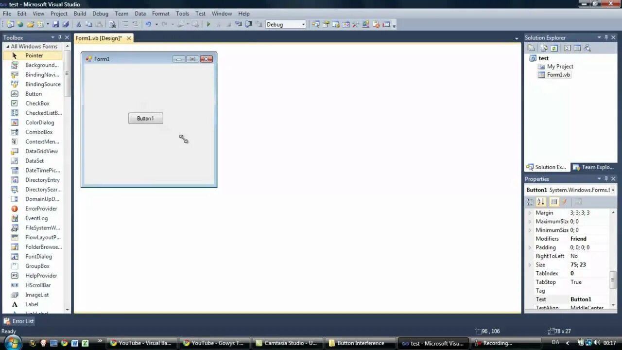Open the Build menu
The image size is (622, 350).
[80, 14]
